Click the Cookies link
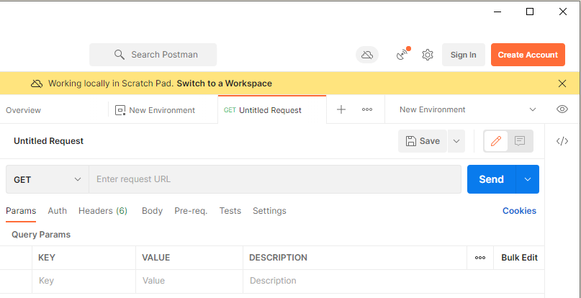Screen dimensions: 581x298 coord(519,211)
